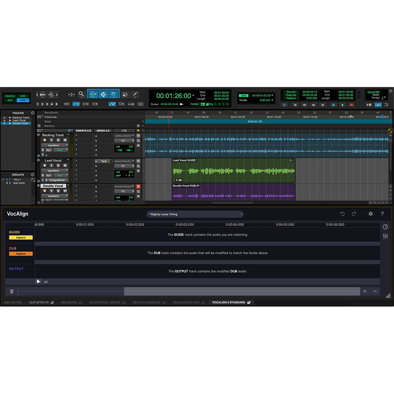Mute the Backing Track
The height and width of the screenshot is (394, 394).
(x=65, y=140)
